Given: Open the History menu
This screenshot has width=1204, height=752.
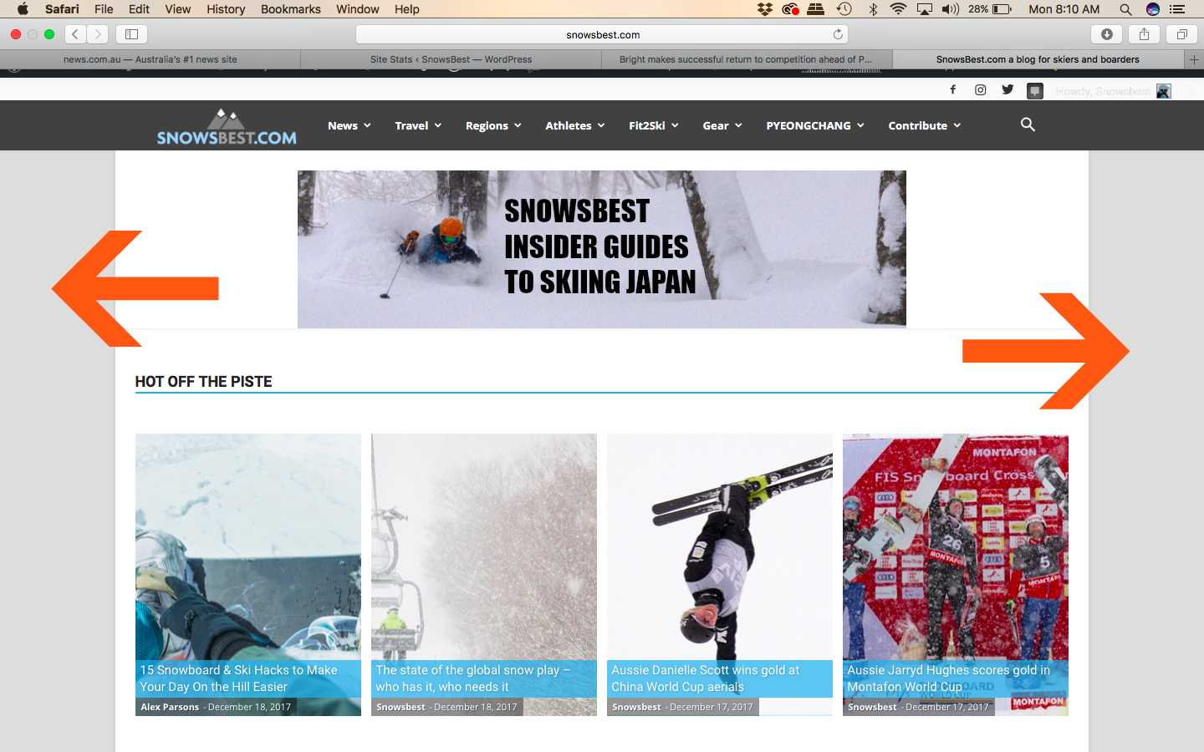Looking at the screenshot, I should pos(226,9).
